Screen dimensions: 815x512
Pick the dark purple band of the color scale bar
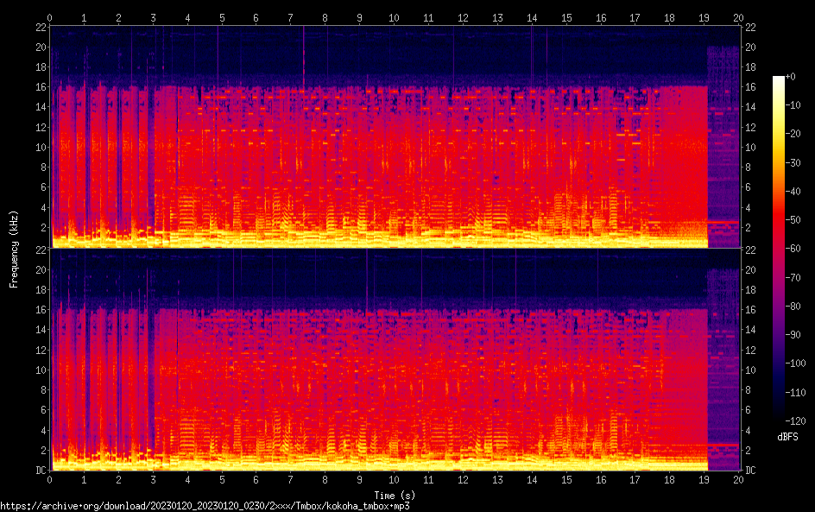[779, 380]
